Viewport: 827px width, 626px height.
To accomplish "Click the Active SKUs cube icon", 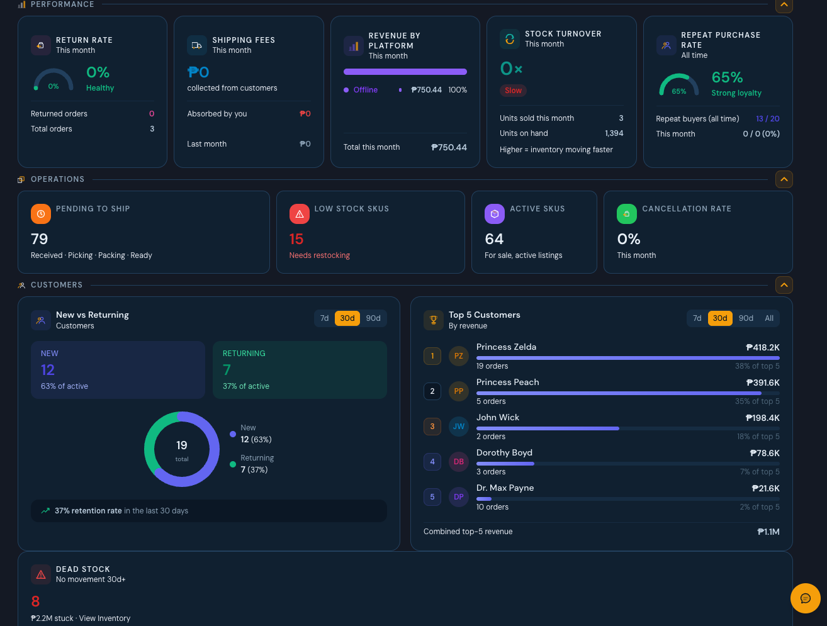I will click(495, 214).
